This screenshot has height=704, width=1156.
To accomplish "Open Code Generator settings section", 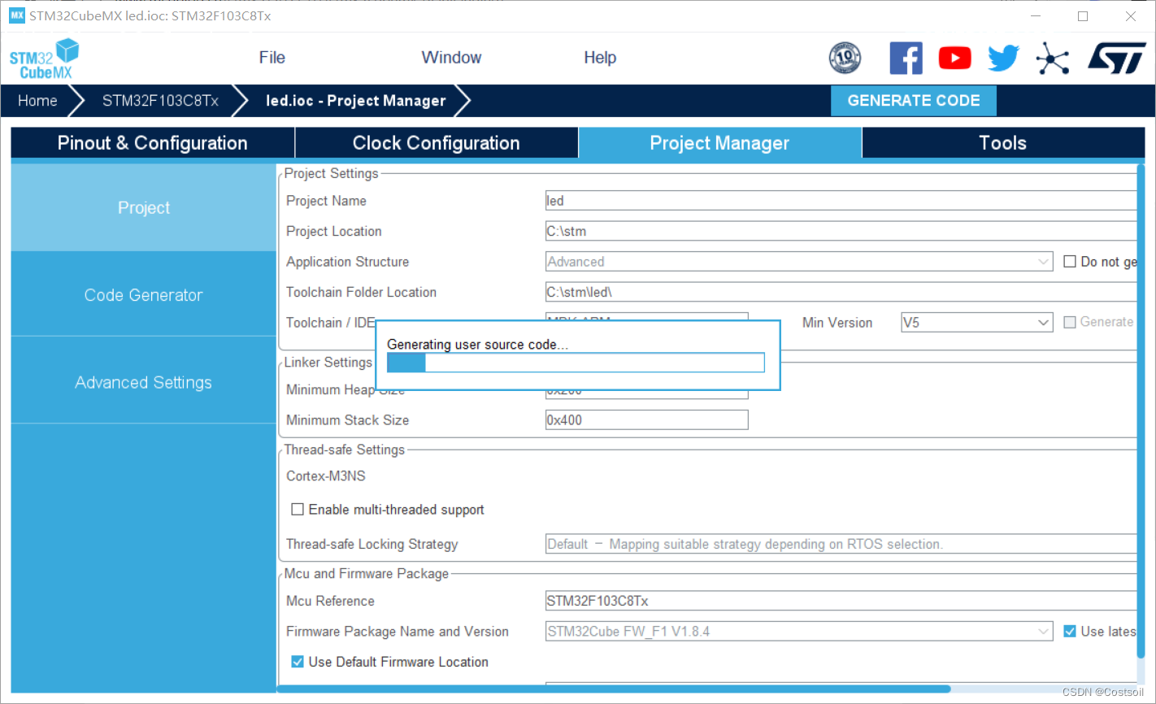I will coord(144,295).
